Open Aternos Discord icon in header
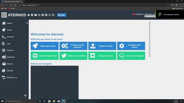 (x=46, y=15)
